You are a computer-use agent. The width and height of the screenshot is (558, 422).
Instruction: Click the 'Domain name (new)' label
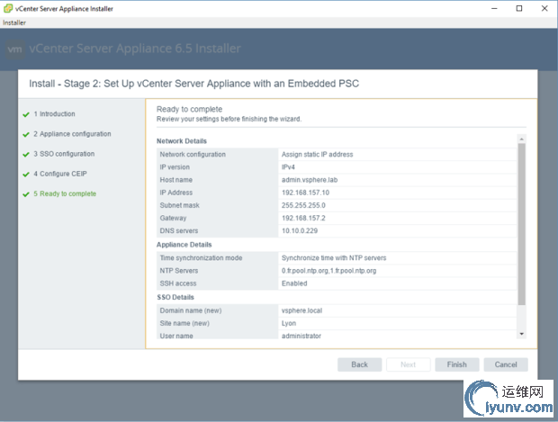point(191,310)
